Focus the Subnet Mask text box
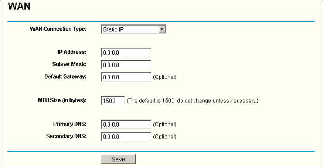The image size is (323, 167). [x=125, y=65]
